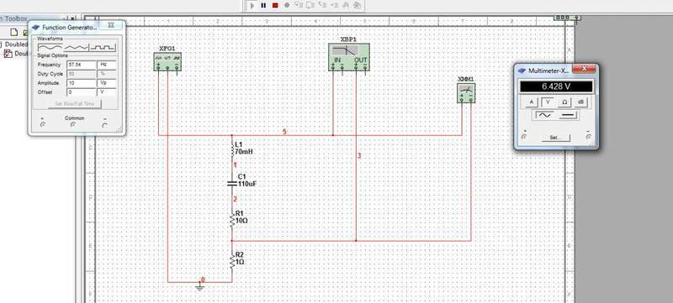673x303 pixels.
Task: Click the run simulation play icon
Action: click(252, 5)
